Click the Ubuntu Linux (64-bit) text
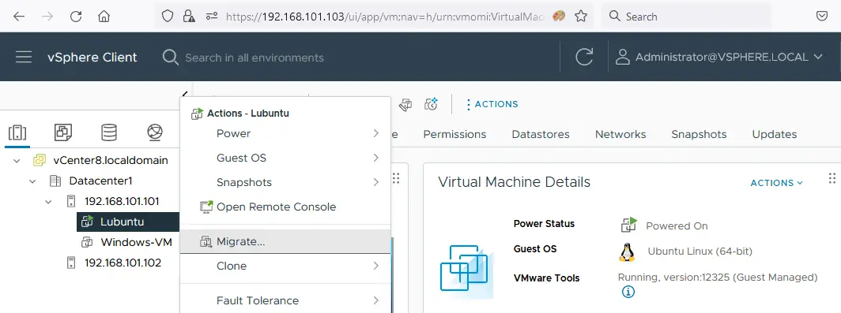This screenshot has height=313, width=841. pos(700,251)
